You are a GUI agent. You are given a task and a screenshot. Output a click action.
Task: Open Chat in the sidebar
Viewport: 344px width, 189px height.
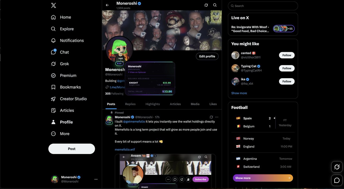60,52
